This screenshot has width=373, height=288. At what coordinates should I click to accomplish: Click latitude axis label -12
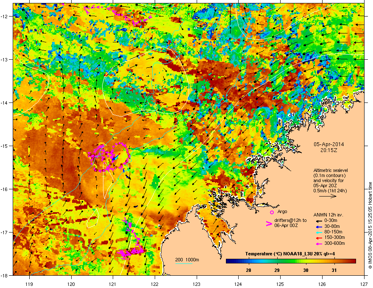(x=5, y=16)
